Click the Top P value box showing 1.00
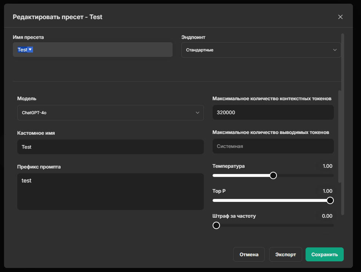 327,191
